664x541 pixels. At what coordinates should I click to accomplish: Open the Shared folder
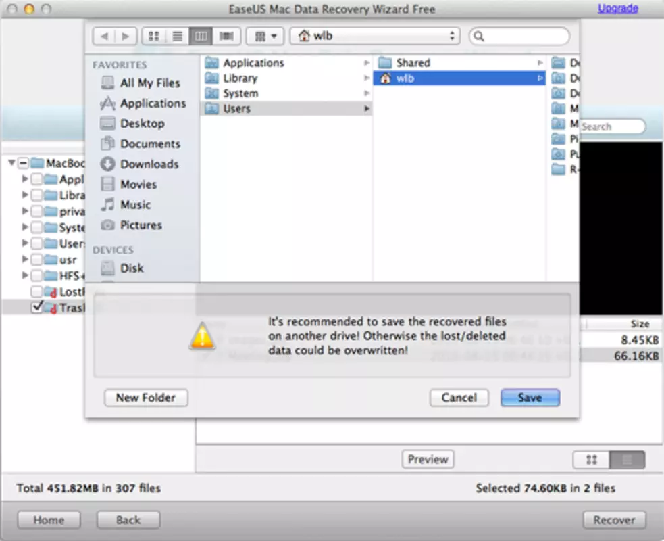[x=459, y=63]
